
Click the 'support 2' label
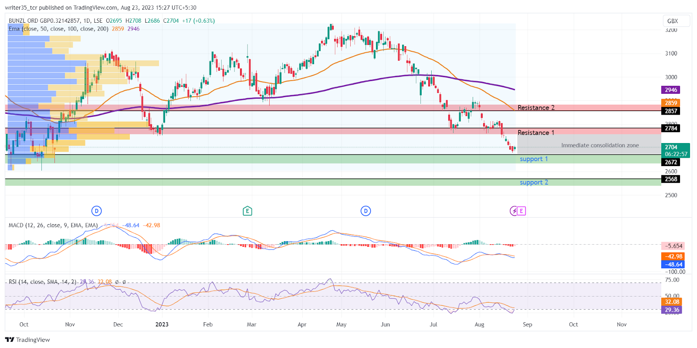point(534,182)
